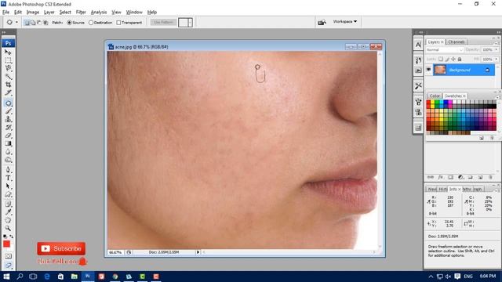Select the Source patch radio button
The height and width of the screenshot is (282, 502).
[x=69, y=23]
